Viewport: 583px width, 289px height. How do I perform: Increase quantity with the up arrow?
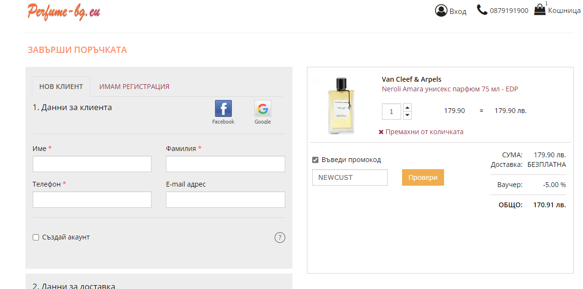point(407,108)
